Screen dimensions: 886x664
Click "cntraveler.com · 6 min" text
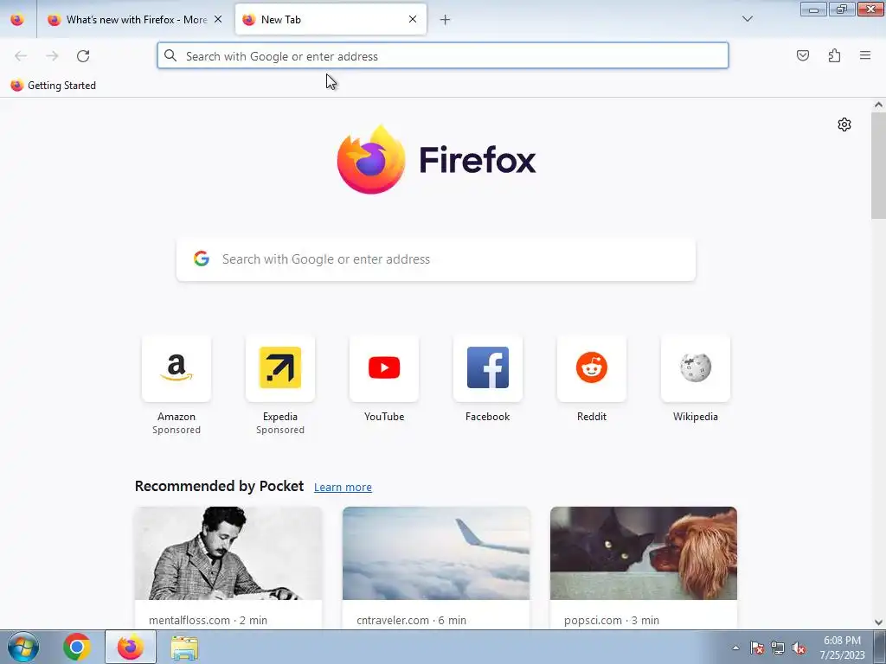411,620
